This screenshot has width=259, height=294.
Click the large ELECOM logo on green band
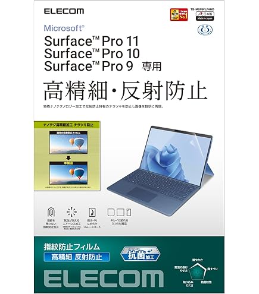point(104,278)
